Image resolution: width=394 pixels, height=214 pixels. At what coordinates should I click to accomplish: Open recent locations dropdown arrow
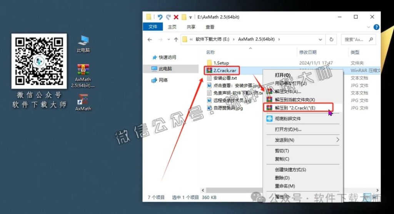point(169,40)
